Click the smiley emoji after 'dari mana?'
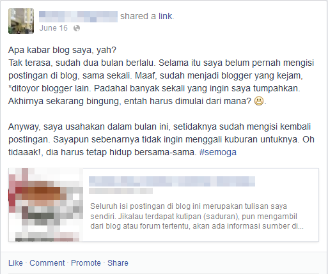328x274 pixels. pyautogui.click(x=259, y=101)
